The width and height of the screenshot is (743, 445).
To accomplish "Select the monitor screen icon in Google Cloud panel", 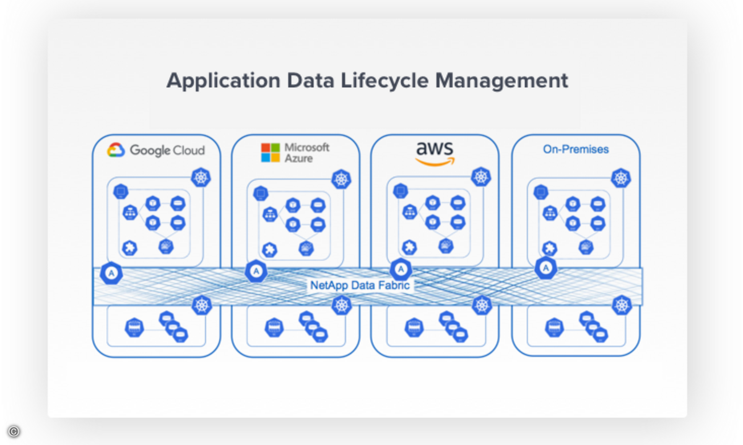I will click(121, 192).
